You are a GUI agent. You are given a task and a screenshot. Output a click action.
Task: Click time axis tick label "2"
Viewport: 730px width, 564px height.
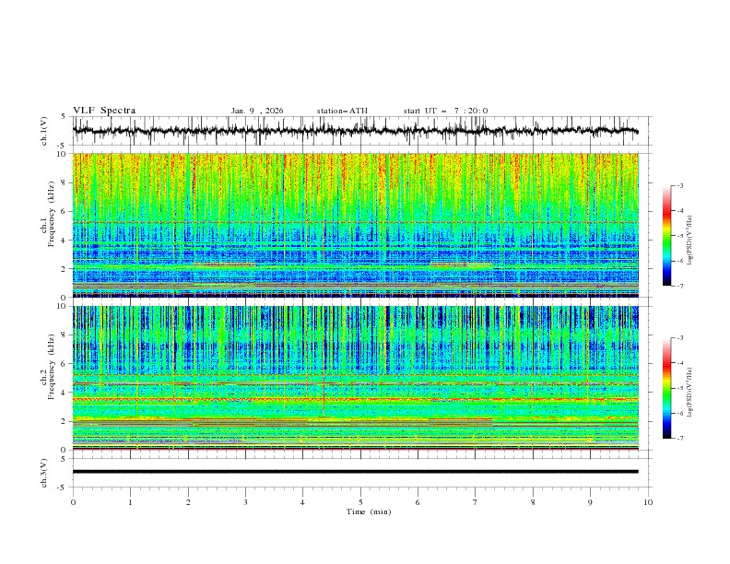[188, 502]
